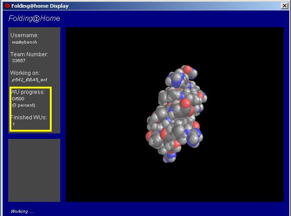Select project name p542_BBA5_ext
Image resolution: width=291 pixels, height=216 pixels.
click(29, 80)
